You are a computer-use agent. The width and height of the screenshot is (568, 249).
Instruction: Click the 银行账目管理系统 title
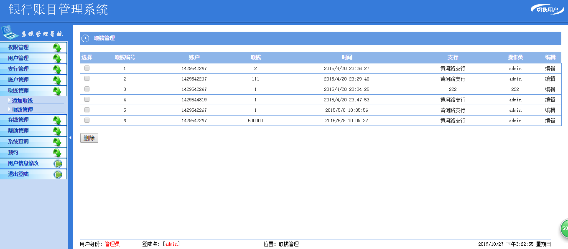58,10
